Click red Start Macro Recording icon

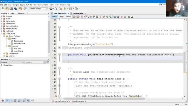tap(122, 17)
